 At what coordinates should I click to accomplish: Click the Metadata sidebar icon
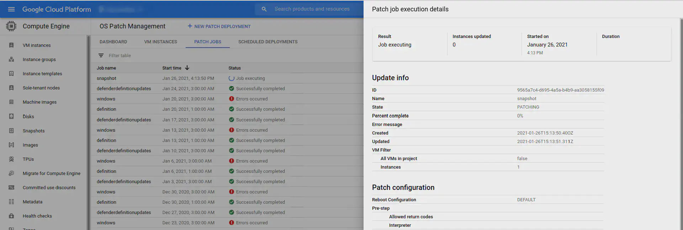(11, 202)
